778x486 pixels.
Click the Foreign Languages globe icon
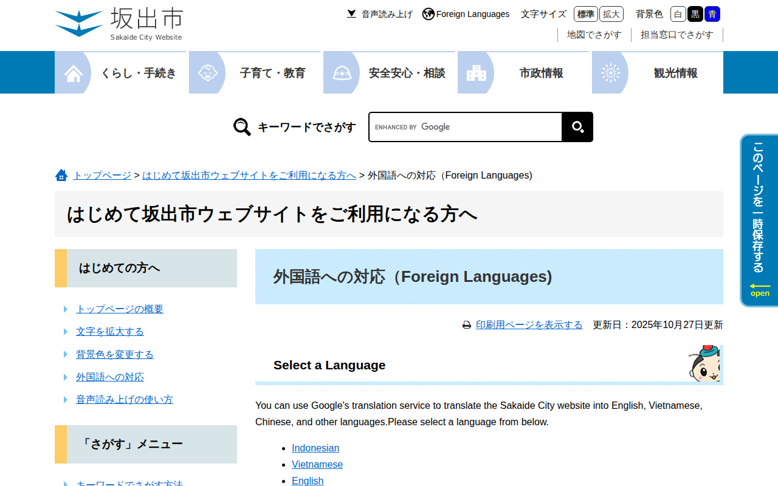[429, 14]
